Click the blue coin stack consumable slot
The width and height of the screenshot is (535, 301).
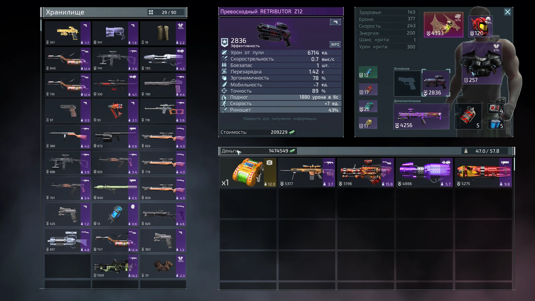(496, 124)
